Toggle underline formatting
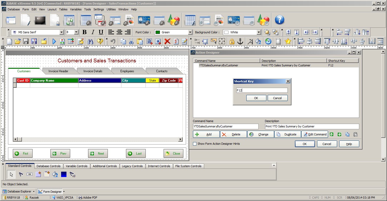The height and width of the screenshot is (201, 387). [x=101, y=32]
